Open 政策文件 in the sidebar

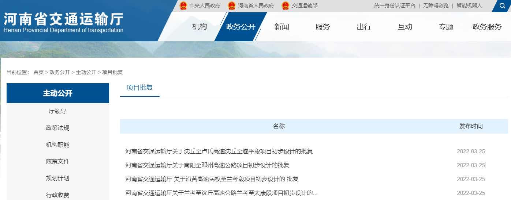click(58, 162)
